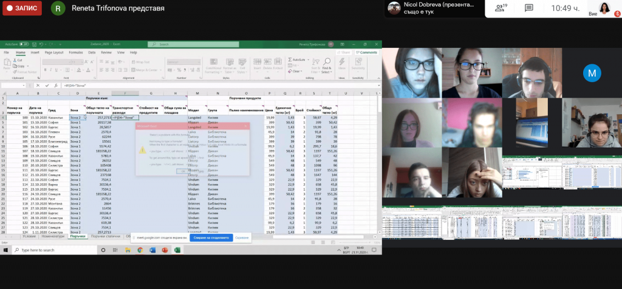The image size is (622, 289).
Task: Toggle the AutoSave switch in Excel
Action: point(24,44)
